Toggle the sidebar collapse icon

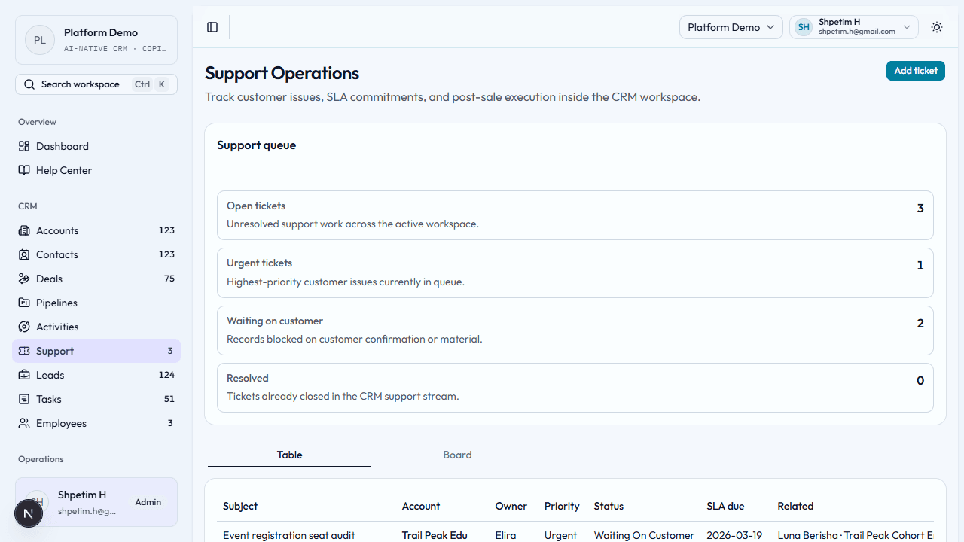[212, 27]
